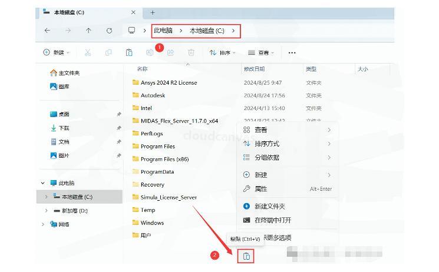This screenshot has width=439, height=272.
Task: Click the Rename toolbar icon
Action: click(150, 52)
